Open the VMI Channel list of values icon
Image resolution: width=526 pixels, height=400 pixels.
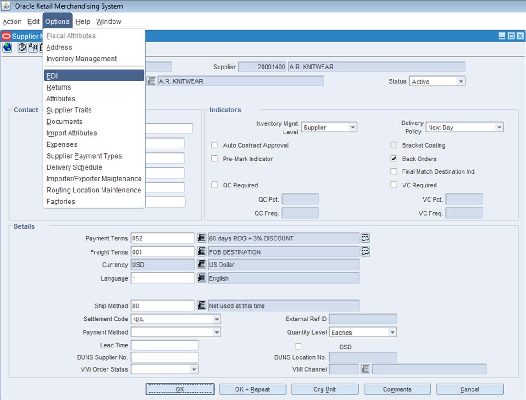coord(365,369)
